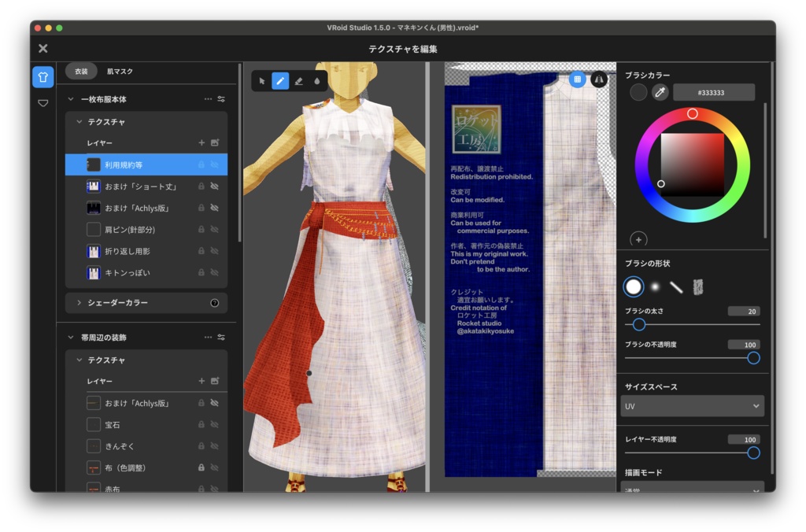Import image layer under 帯周辺の装飾
This screenshot has width=806, height=532.
coord(215,381)
